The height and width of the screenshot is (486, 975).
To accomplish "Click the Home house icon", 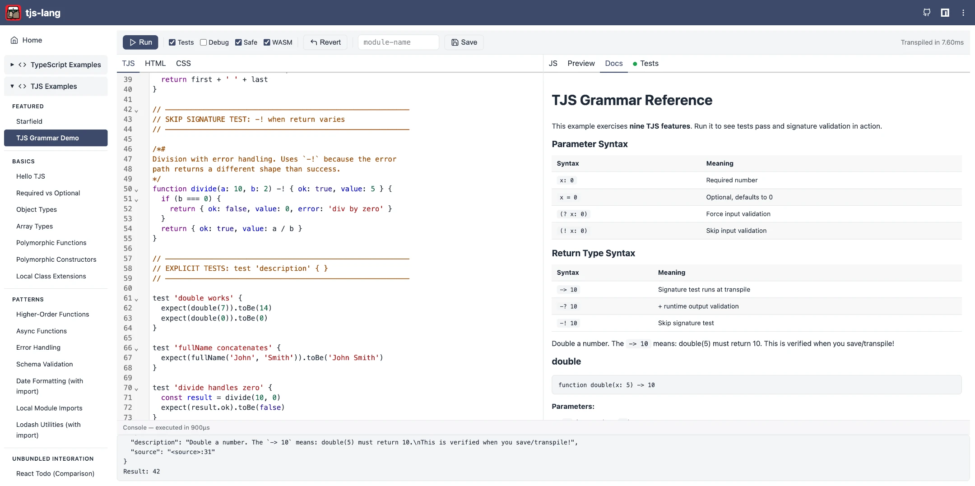I will (x=14, y=40).
